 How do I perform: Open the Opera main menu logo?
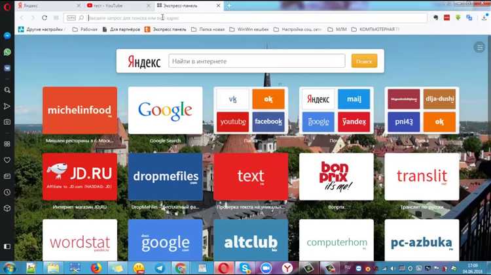pos(7,6)
